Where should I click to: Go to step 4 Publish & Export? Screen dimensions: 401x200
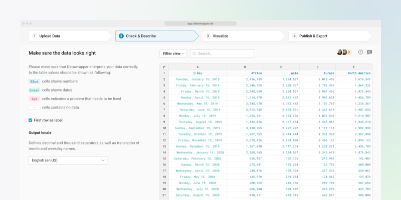pyautogui.click(x=330, y=36)
